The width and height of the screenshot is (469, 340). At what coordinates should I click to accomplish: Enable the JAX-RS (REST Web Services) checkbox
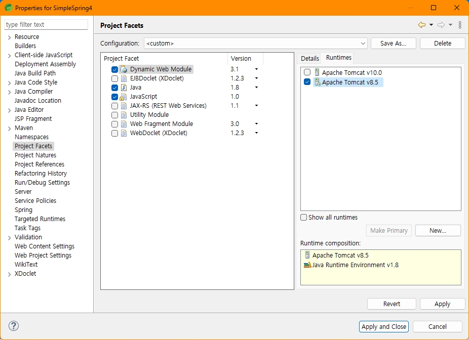114,106
